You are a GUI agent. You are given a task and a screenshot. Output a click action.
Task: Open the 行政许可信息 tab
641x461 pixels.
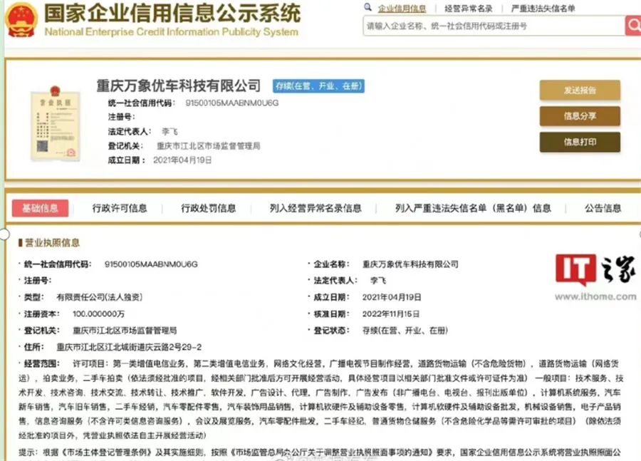[120, 208]
